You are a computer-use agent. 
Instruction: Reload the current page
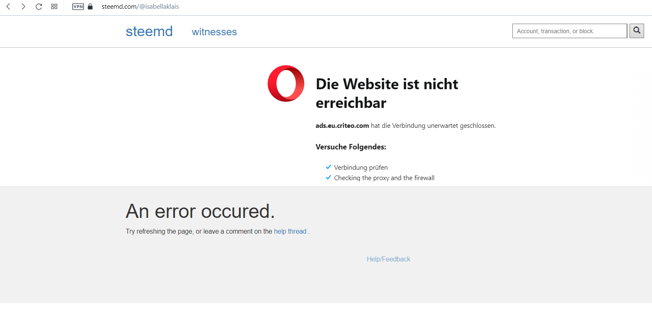(x=39, y=7)
